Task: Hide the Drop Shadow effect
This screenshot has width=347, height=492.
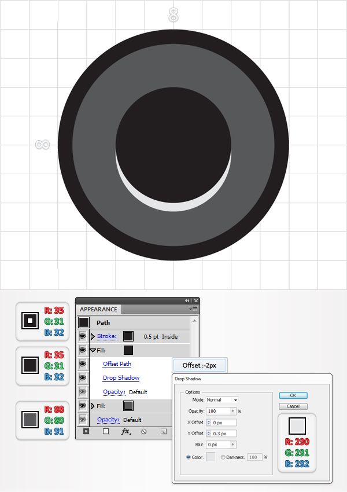Action: 83,378
